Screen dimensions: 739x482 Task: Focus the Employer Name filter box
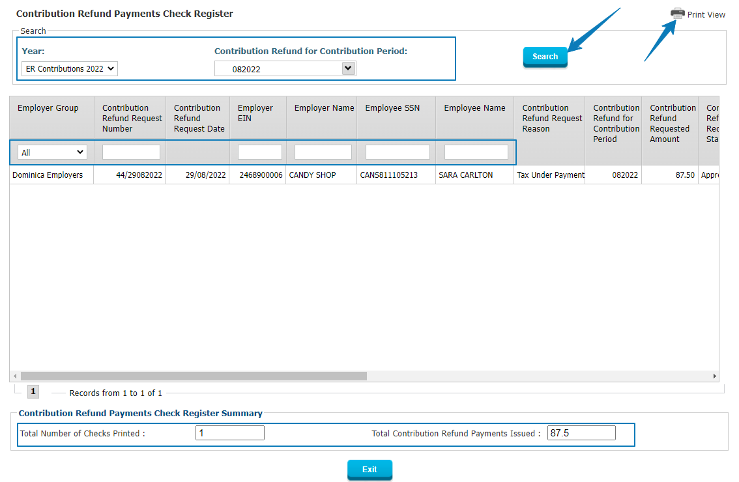pyautogui.click(x=323, y=152)
